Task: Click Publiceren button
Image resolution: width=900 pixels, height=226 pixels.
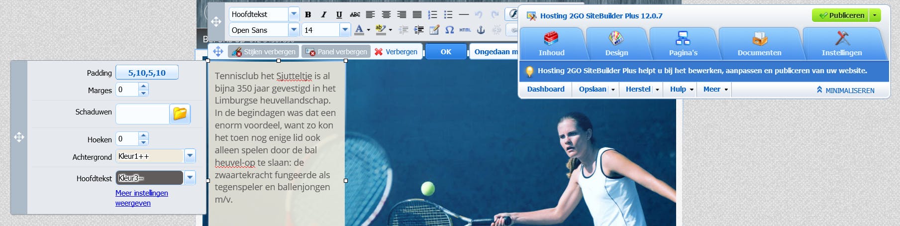Action: (x=841, y=15)
